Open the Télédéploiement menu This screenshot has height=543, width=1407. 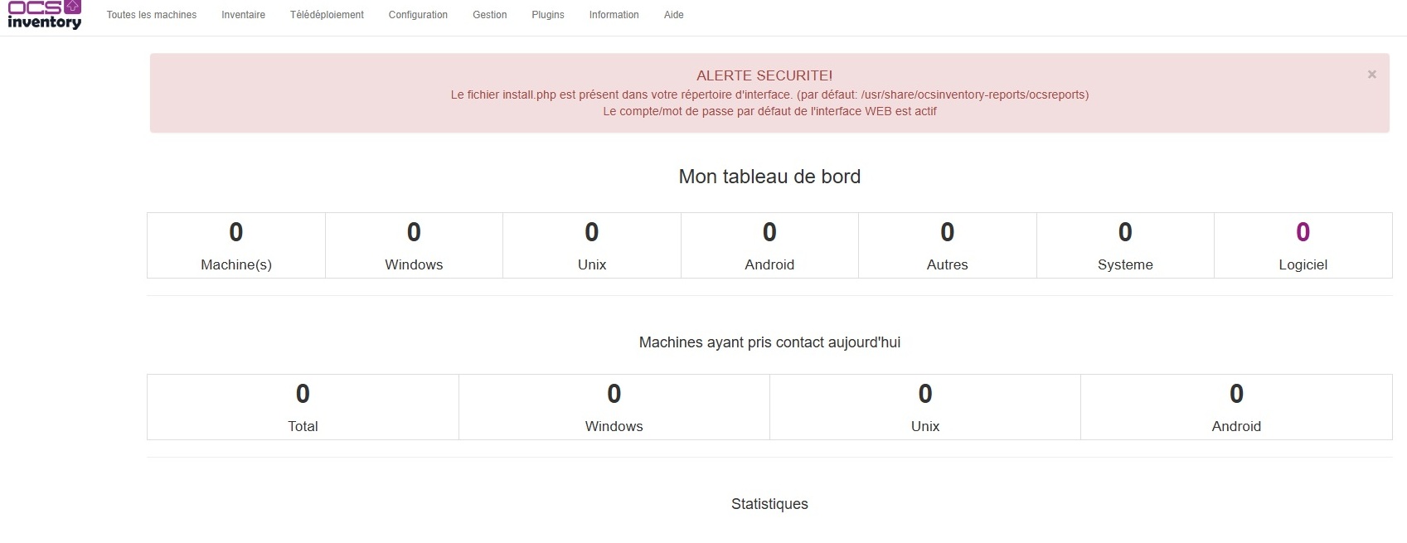pyautogui.click(x=326, y=14)
